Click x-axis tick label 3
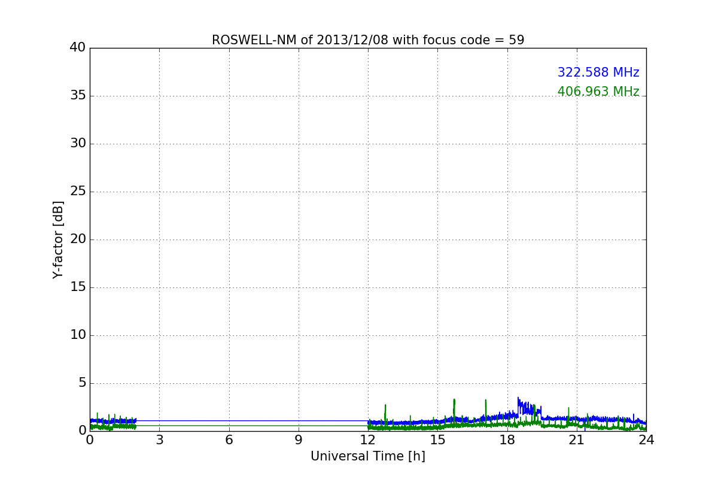 click(x=159, y=440)
